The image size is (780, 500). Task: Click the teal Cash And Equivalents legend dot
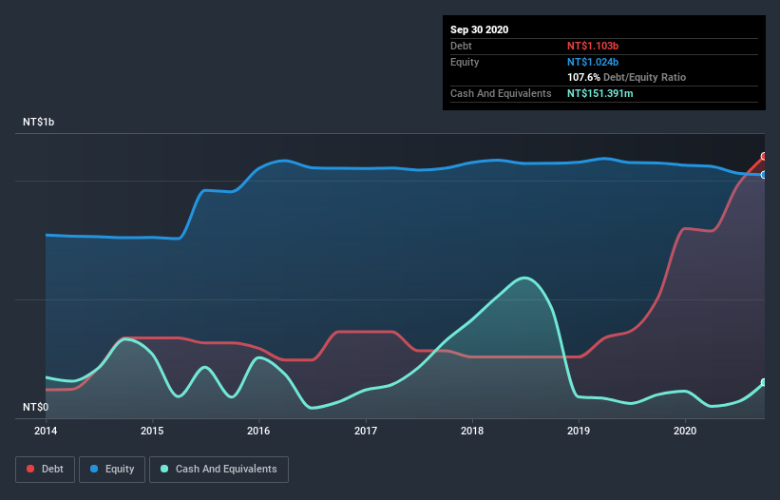(164, 469)
